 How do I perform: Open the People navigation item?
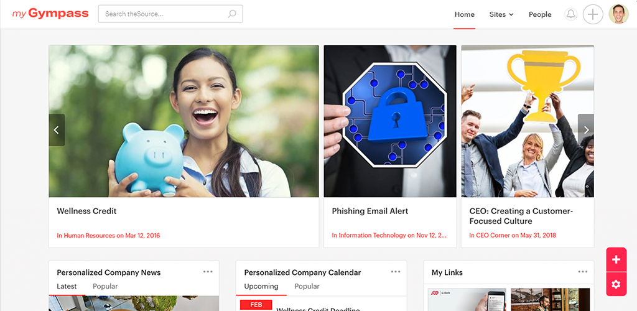coord(540,14)
